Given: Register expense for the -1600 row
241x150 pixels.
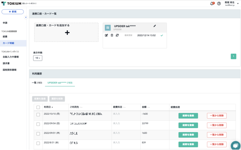Looking at the screenshot, I should [x=188, y=116].
